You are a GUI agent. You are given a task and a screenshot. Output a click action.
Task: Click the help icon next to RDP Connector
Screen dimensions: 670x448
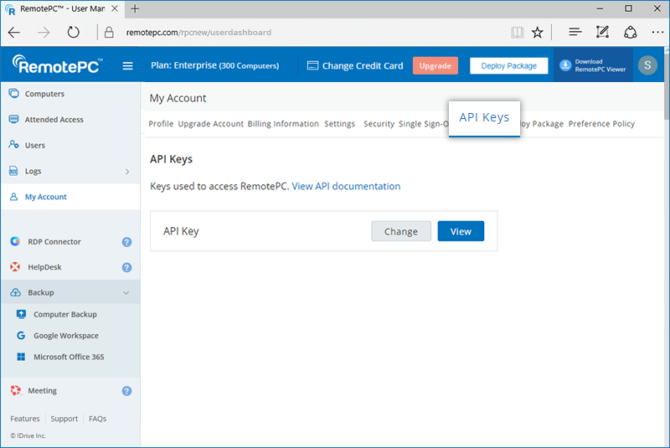(126, 242)
